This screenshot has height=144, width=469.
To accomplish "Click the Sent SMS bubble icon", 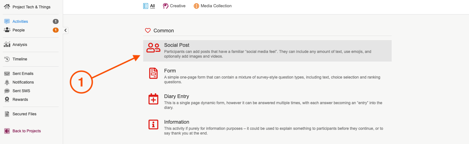I will pyautogui.click(x=7, y=91).
